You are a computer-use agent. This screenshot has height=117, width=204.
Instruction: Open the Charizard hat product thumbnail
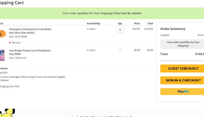tap(2, 34)
